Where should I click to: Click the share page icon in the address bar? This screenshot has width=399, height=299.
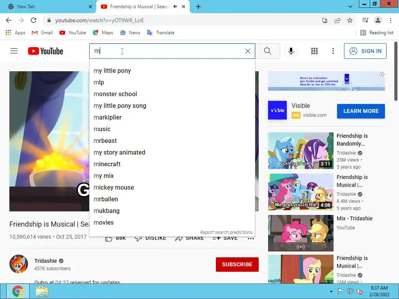point(337,20)
